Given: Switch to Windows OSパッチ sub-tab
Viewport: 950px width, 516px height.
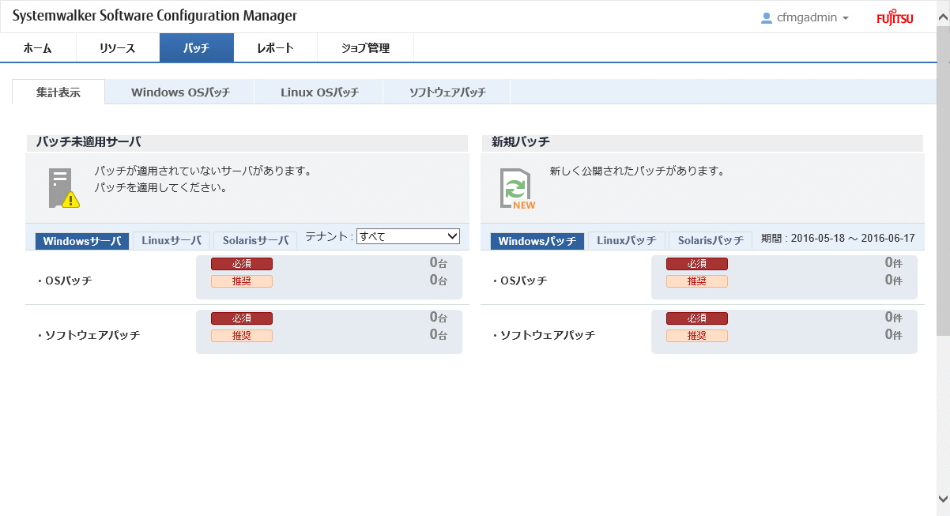Looking at the screenshot, I should pyautogui.click(x=180, y=92).
